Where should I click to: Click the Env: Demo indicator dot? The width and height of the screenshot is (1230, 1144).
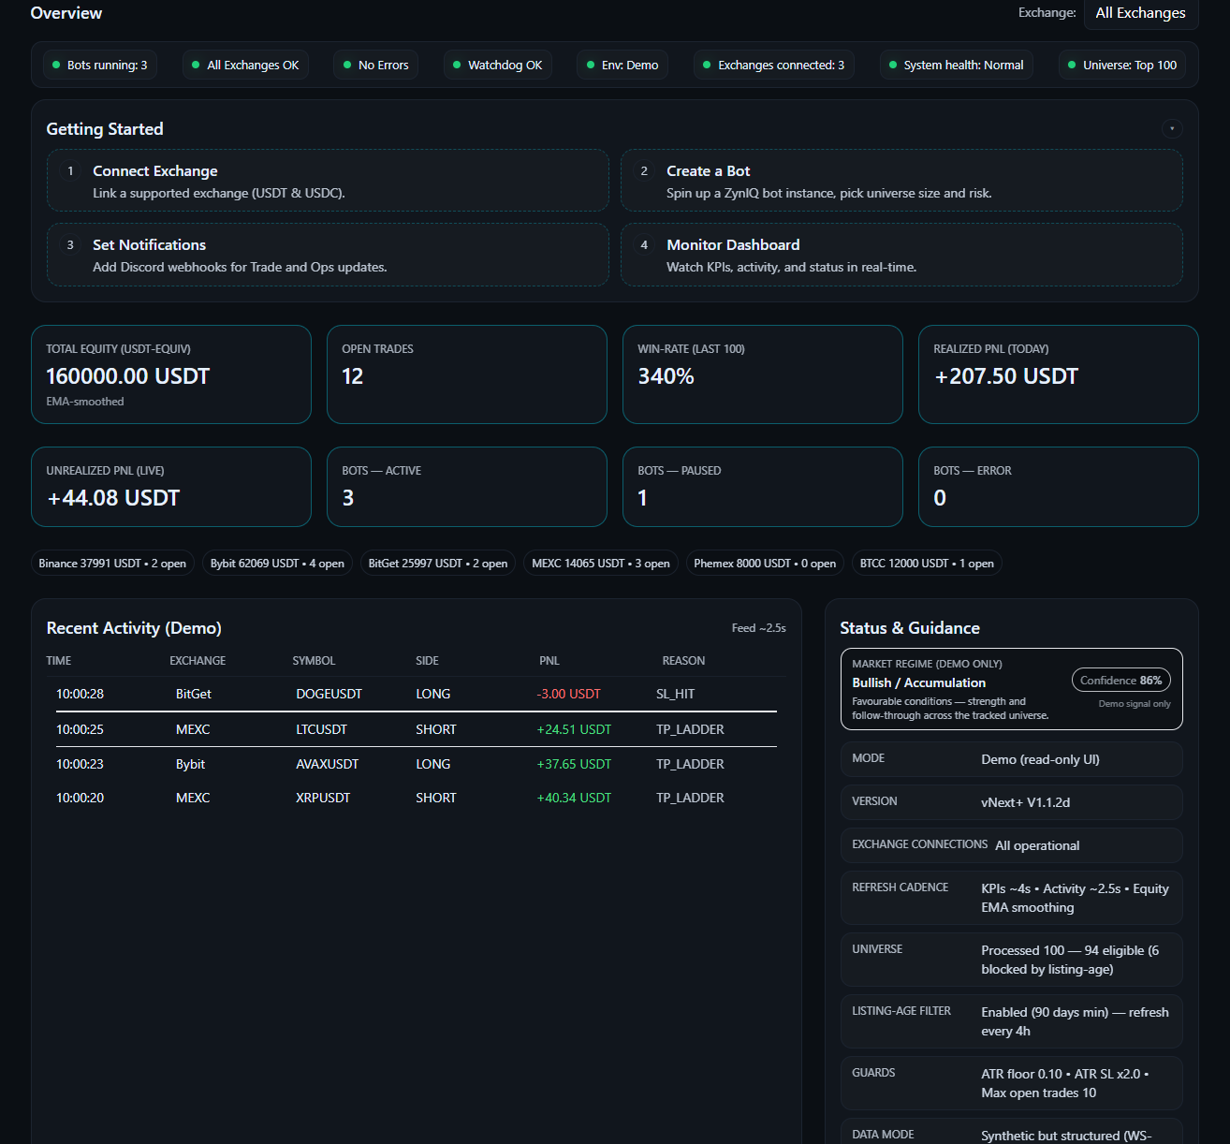click(593, 65)
